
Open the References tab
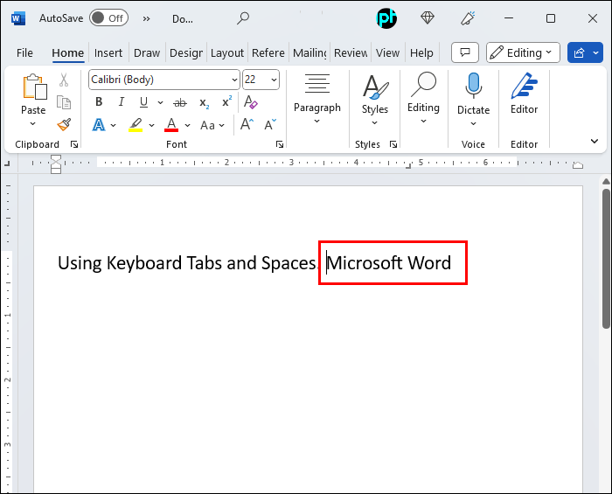(268, 52)
